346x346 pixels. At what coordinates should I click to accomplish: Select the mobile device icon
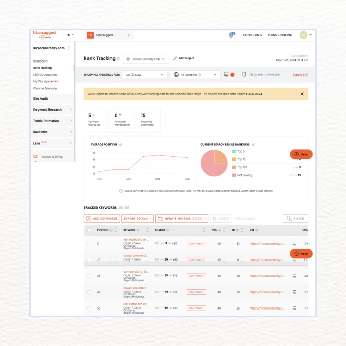click(244, 74)
